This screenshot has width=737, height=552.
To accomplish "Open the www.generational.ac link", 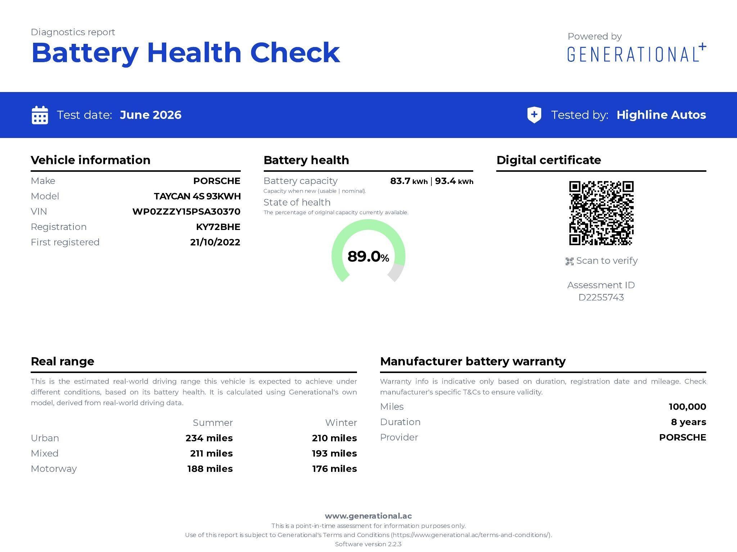I will [x=368, y=516].
